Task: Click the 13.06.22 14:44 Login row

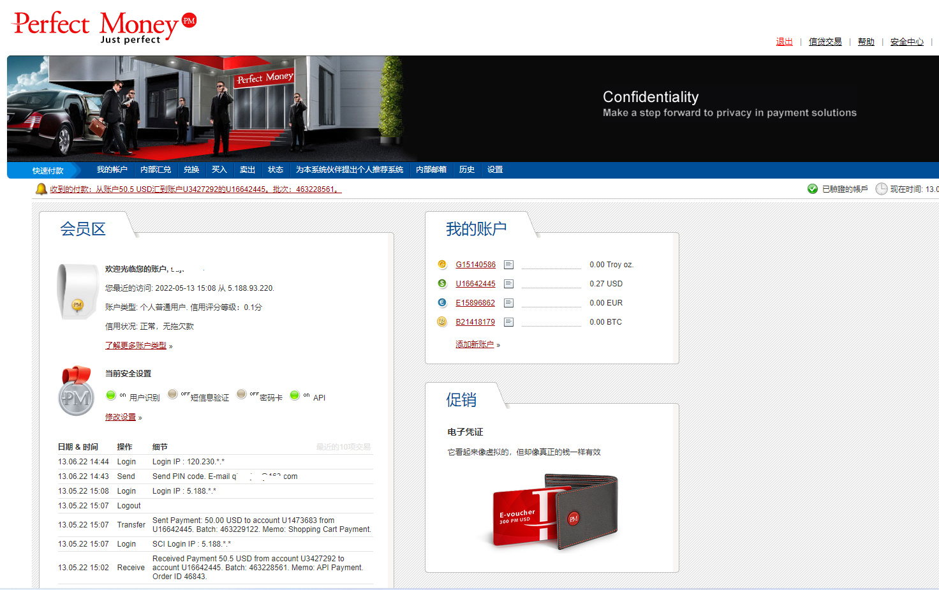Action: click(x=215, y=462)
